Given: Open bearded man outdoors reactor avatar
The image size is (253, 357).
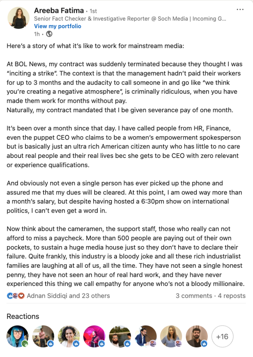Looking at the screenshot, I should [x=120, y=336].
